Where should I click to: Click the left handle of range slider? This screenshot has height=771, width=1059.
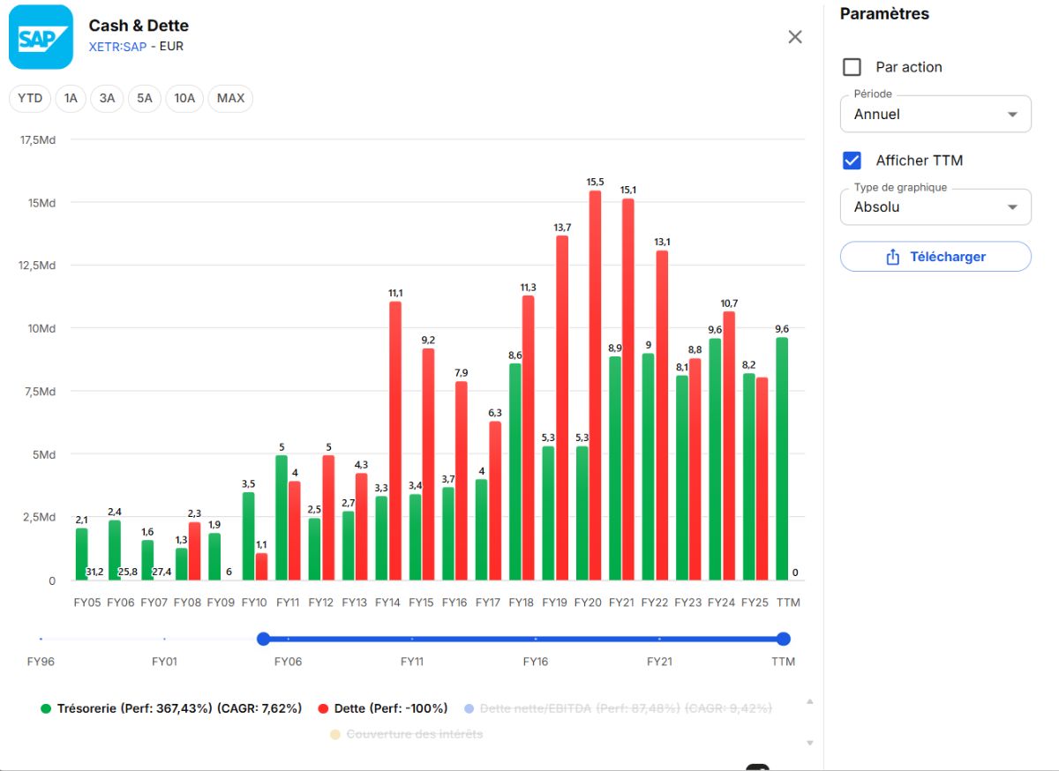point(263,639)
